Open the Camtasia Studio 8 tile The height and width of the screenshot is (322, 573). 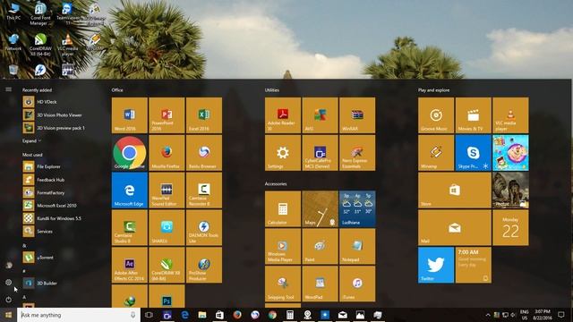(x=130, y=227)
